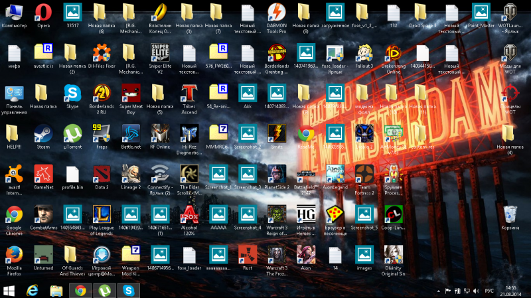Launch Steam from the desktop

click(43, 133)
